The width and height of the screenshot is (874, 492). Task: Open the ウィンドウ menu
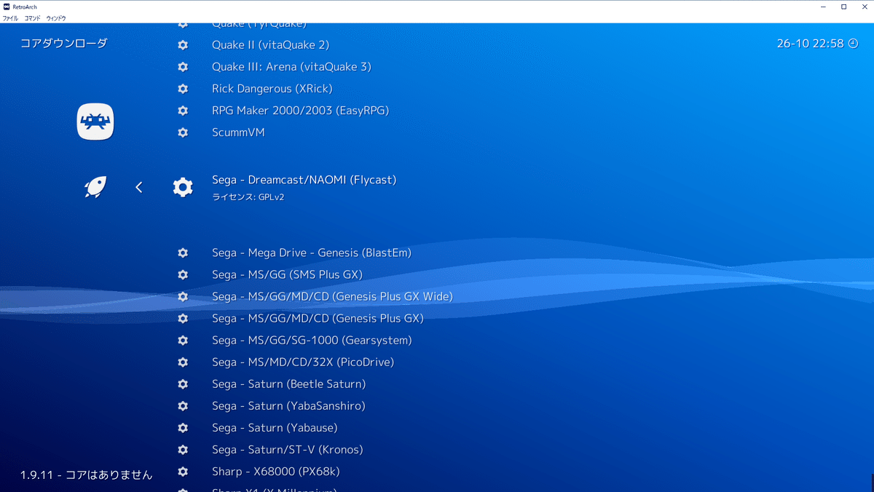tap(56, 18)
